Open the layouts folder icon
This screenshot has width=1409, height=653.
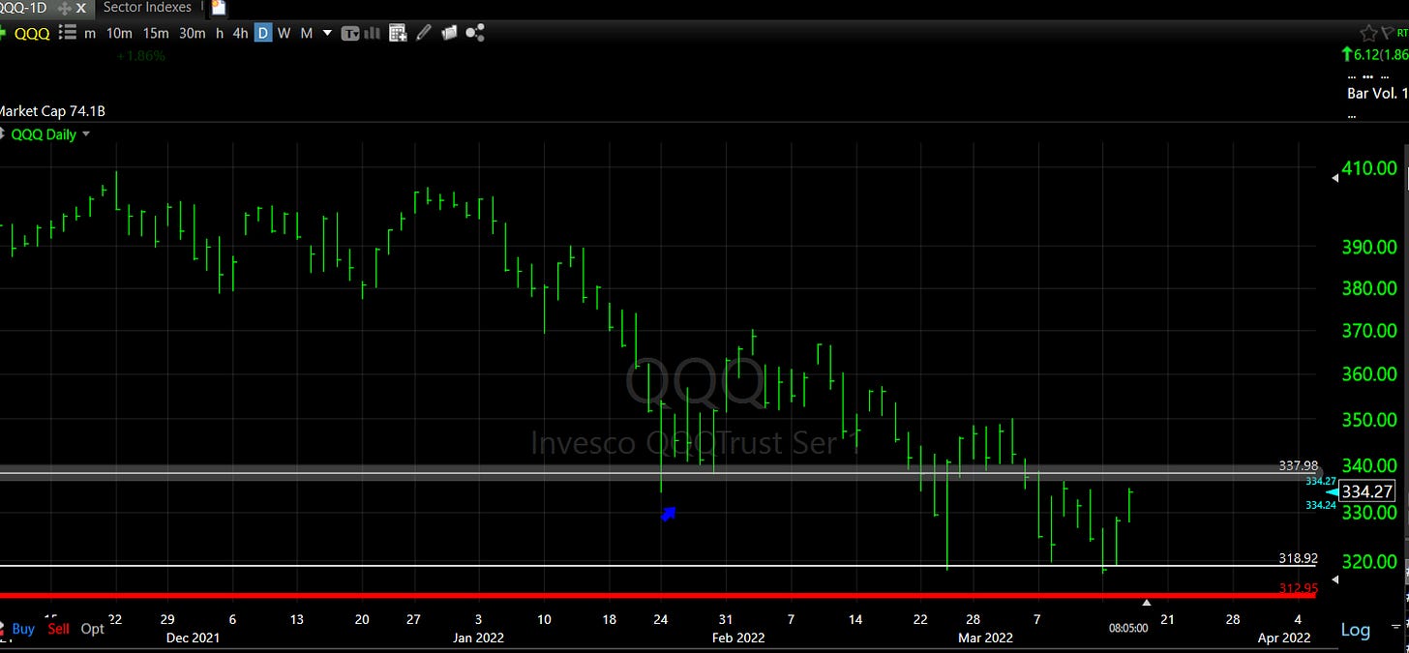point(448,33)
